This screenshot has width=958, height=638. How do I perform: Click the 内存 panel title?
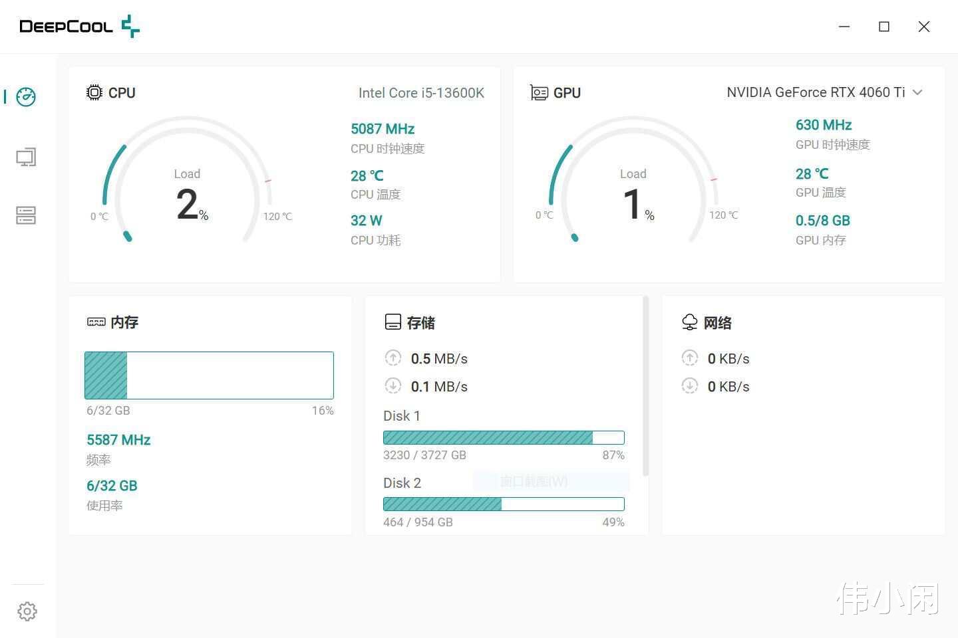[124, 322]
